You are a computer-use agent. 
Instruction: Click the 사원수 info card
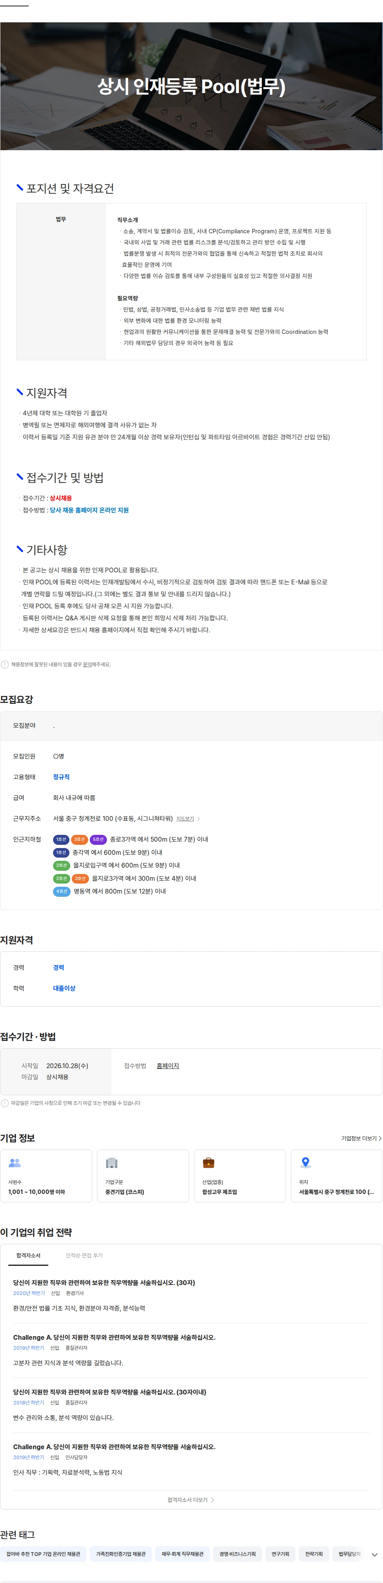pyautogui.click(x=46, y=1176)
